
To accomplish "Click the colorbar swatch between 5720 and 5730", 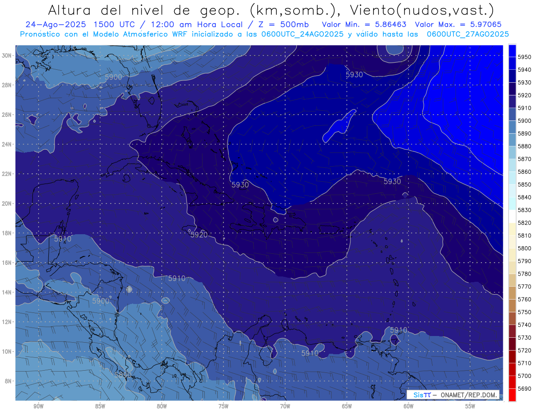I will pos(512,344).
